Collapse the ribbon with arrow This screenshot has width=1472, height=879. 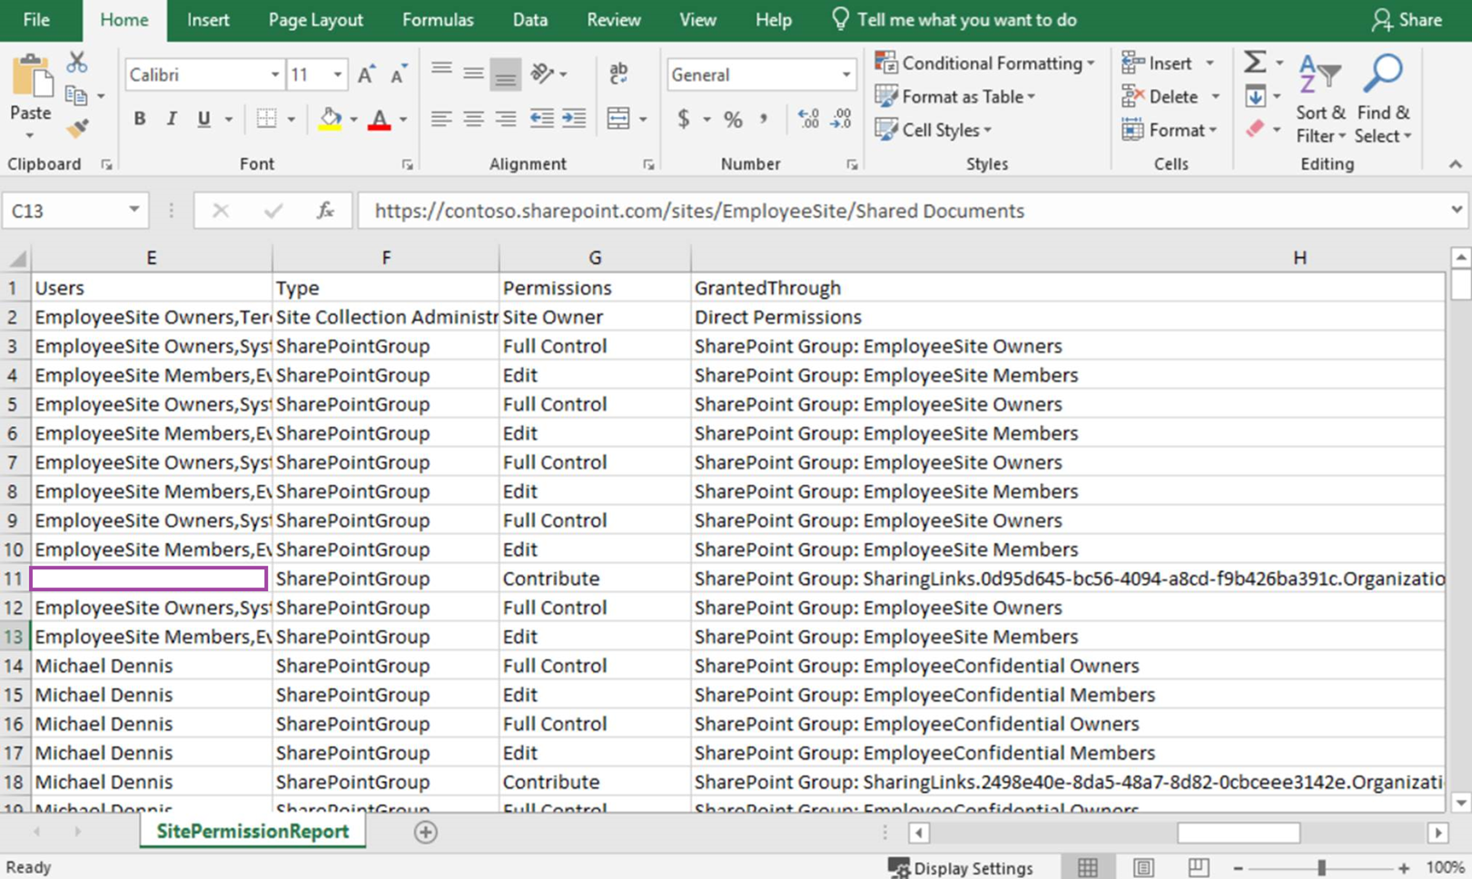click(1456, 164)
